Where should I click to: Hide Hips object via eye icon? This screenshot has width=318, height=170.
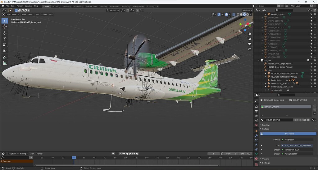coord(315,70)
